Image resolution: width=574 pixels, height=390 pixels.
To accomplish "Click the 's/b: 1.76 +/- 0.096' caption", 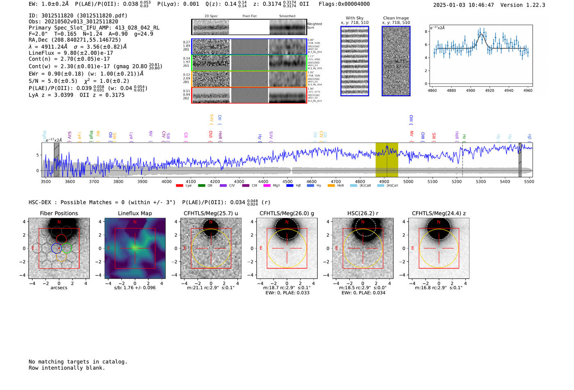I will 135,288.
